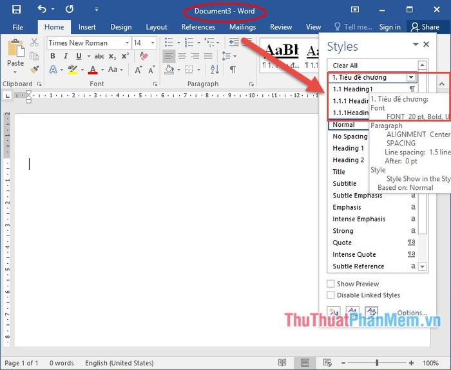Image resolution: width=451 pixels, height=370 pixels.
Task: Toggle the Disable Linked Styles checkbox
Action: tap(331, 295)
